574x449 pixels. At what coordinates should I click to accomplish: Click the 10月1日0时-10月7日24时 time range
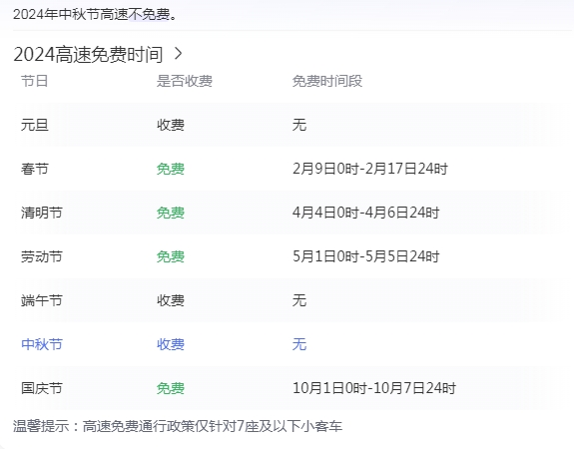tap(374, 388)
